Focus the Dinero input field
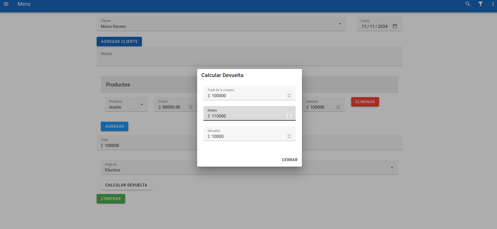Screen dimensions: 497x229 (246, 116)
